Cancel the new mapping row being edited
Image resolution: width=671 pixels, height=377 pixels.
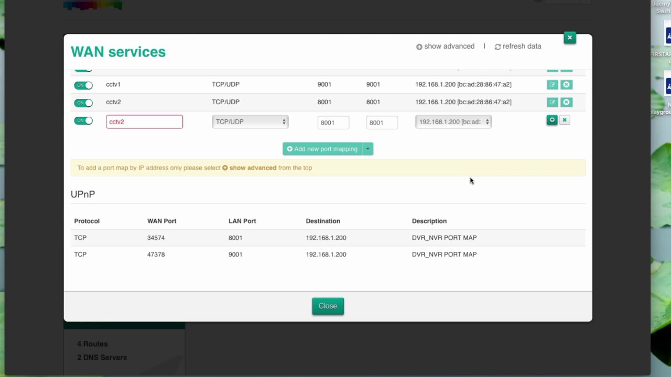point(565,120)
